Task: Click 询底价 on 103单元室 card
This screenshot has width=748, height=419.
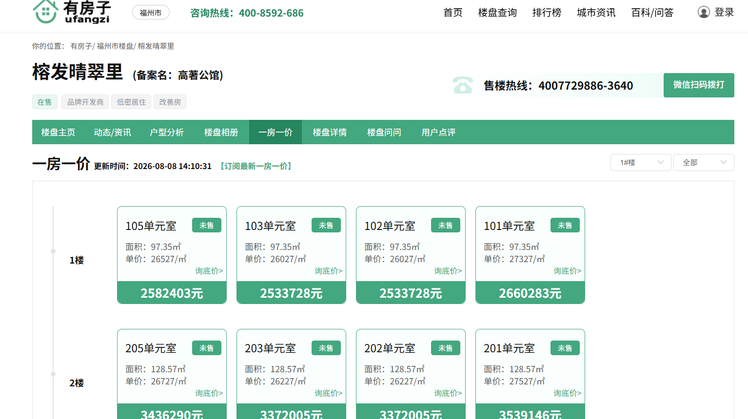Action: coord(329,271)
